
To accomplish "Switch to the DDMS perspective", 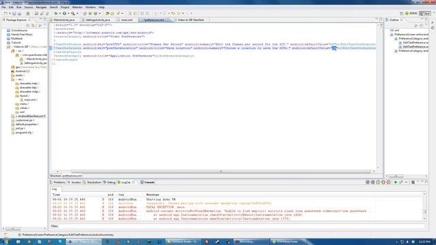I will coord(411,14).
